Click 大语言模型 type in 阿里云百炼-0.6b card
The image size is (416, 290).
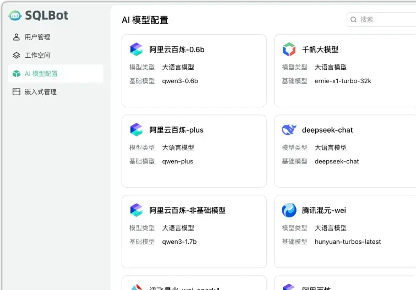(x=178, y=67)
